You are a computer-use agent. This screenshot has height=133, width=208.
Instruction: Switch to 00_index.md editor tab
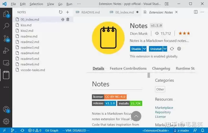pyautogui.click(x=124, y=12)
